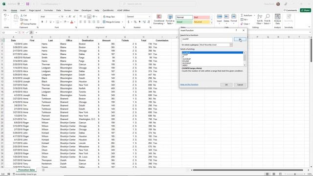313x176 pixels.
Task: Open Sort & Filter menu
Action: [260, 20]
